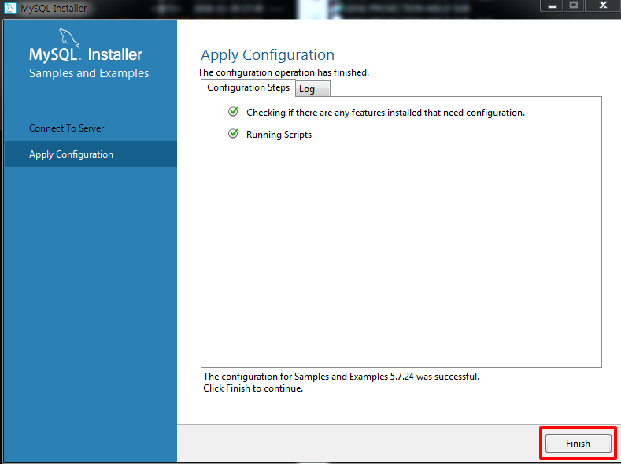Click MySQL Installer title bar icon

(x=9, y=8)
